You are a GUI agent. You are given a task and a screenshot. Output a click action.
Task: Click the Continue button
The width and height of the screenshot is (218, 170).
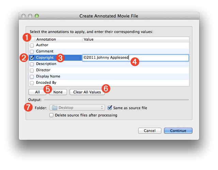(178, 131)
